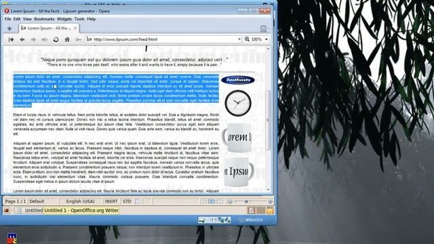Open the Tools menu in Opera
Screen dimensions: 434x244
pos(79,19)
